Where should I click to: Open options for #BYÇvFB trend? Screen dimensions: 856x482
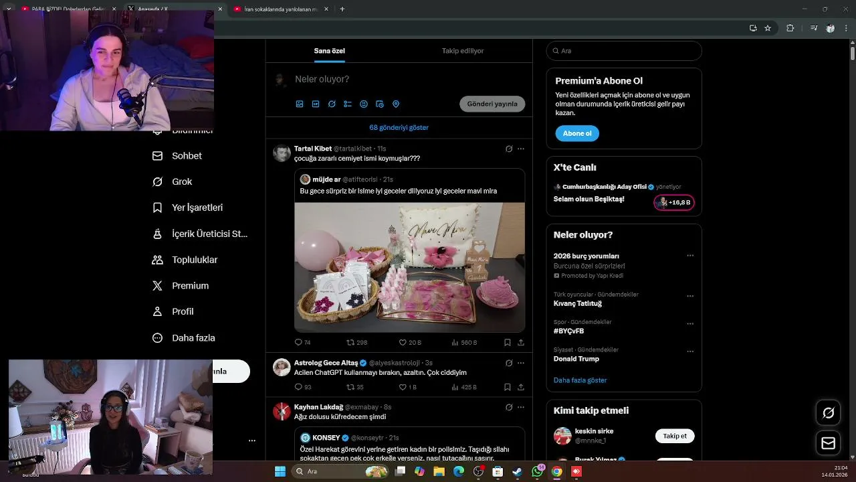690,323
